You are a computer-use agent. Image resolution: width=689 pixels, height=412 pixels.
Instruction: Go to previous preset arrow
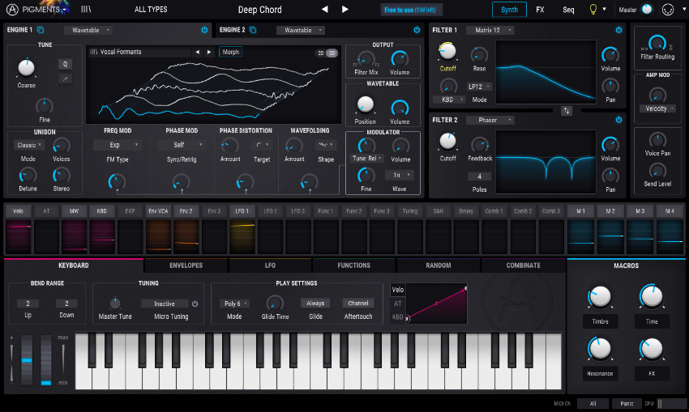[324, 9]
